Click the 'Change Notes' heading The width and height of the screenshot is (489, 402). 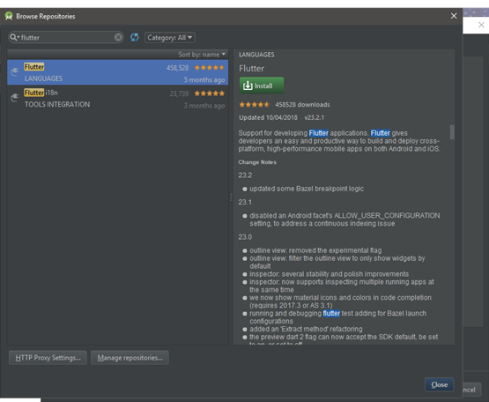click(257, 162)
